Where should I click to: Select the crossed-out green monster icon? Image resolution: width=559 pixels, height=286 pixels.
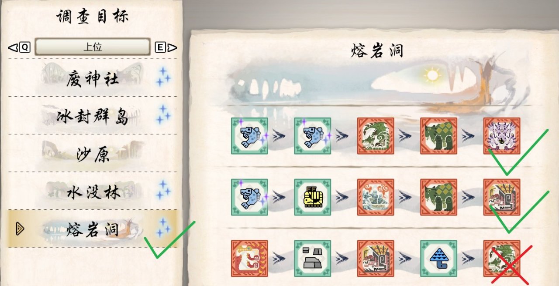pyautogui.click(x=502, y=259)
